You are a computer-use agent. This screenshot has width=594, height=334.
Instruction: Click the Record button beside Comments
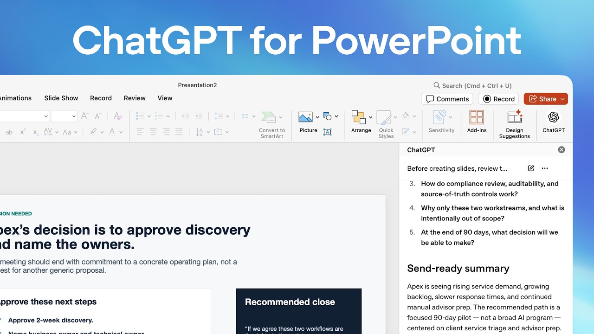[498, 99]
